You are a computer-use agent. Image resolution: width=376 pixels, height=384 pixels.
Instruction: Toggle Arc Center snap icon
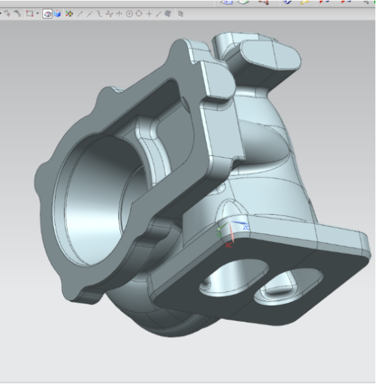129,14
